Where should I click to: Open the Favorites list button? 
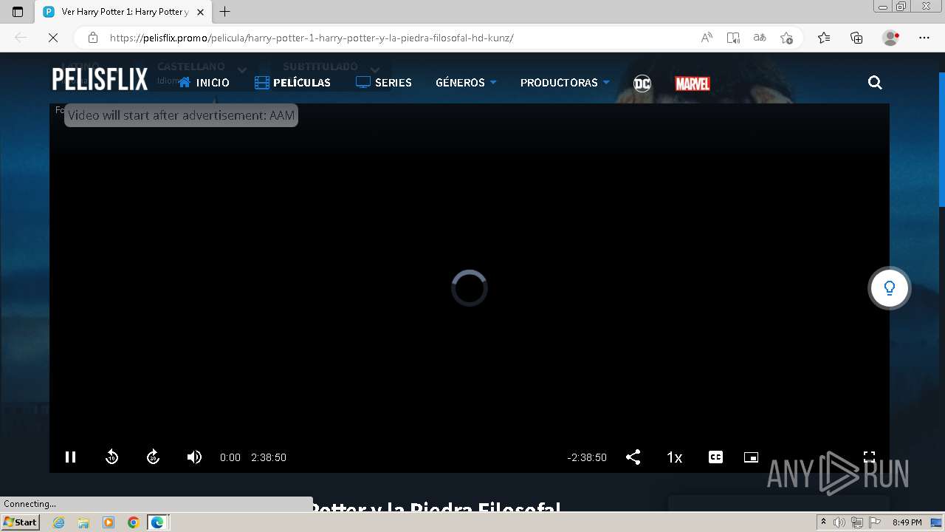[824, 38]
